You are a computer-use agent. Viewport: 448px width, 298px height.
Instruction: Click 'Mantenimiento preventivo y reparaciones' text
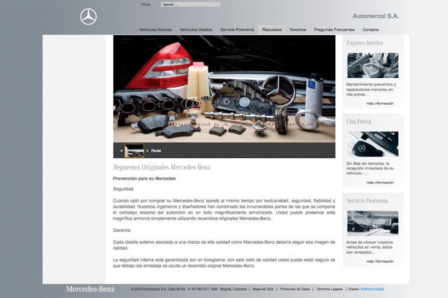pyautogui.click(x=371, y=89)
